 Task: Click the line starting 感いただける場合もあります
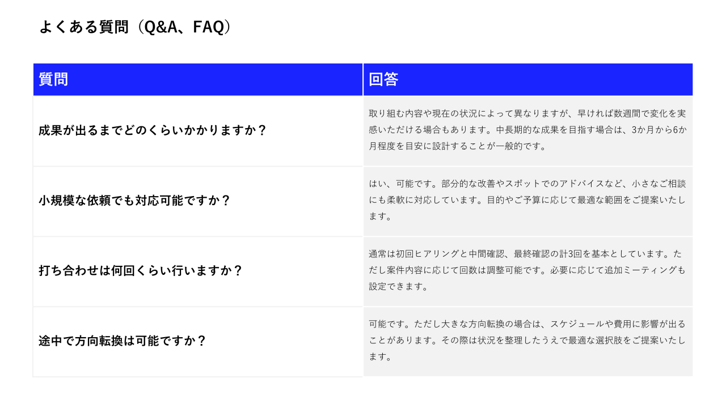[527, 130]
